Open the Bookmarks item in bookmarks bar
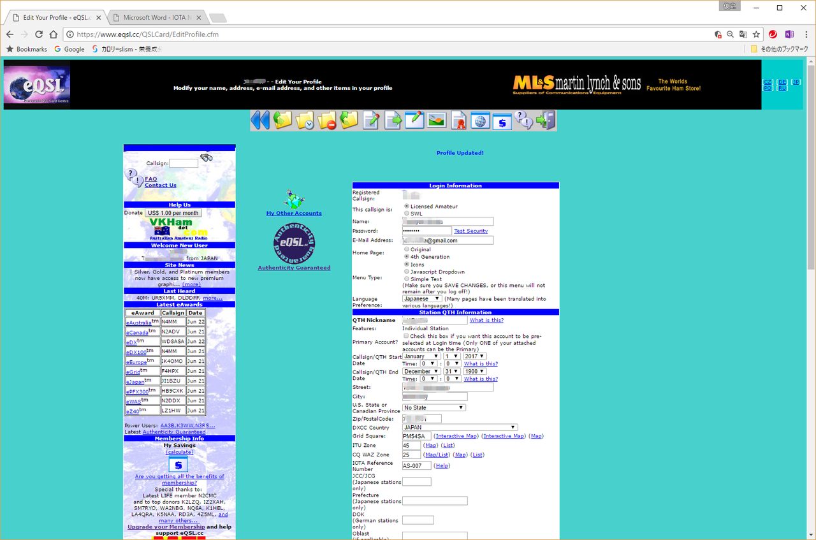This screenshot has height=540, width=816. pos(27,49)
